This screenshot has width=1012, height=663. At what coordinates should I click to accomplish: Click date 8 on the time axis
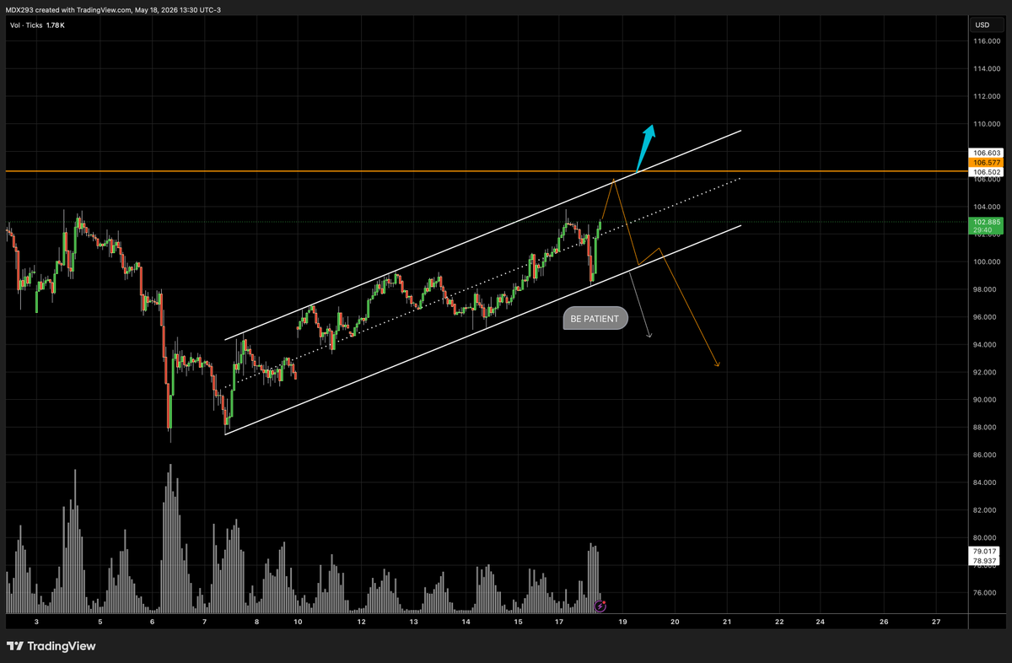coord(256,622)
